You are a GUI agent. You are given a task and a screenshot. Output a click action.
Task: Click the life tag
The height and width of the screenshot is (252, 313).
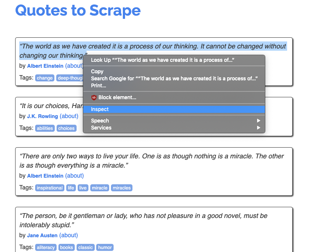(x=71, y=188)
